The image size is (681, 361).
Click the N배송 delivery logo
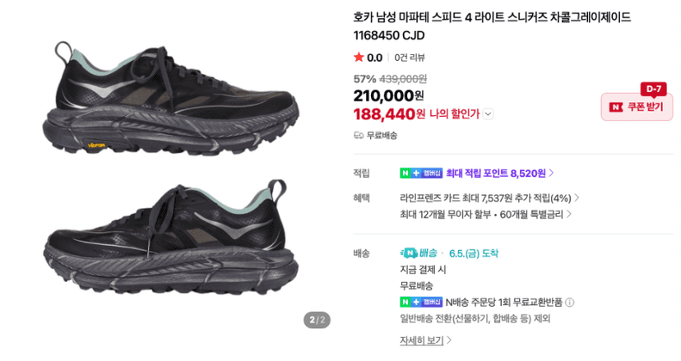click(x=418, y=252)
